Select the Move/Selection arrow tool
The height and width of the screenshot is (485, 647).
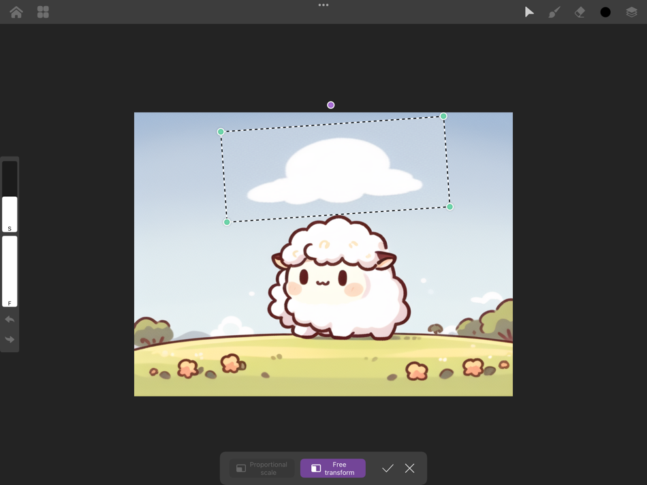(x=529, y=12)
